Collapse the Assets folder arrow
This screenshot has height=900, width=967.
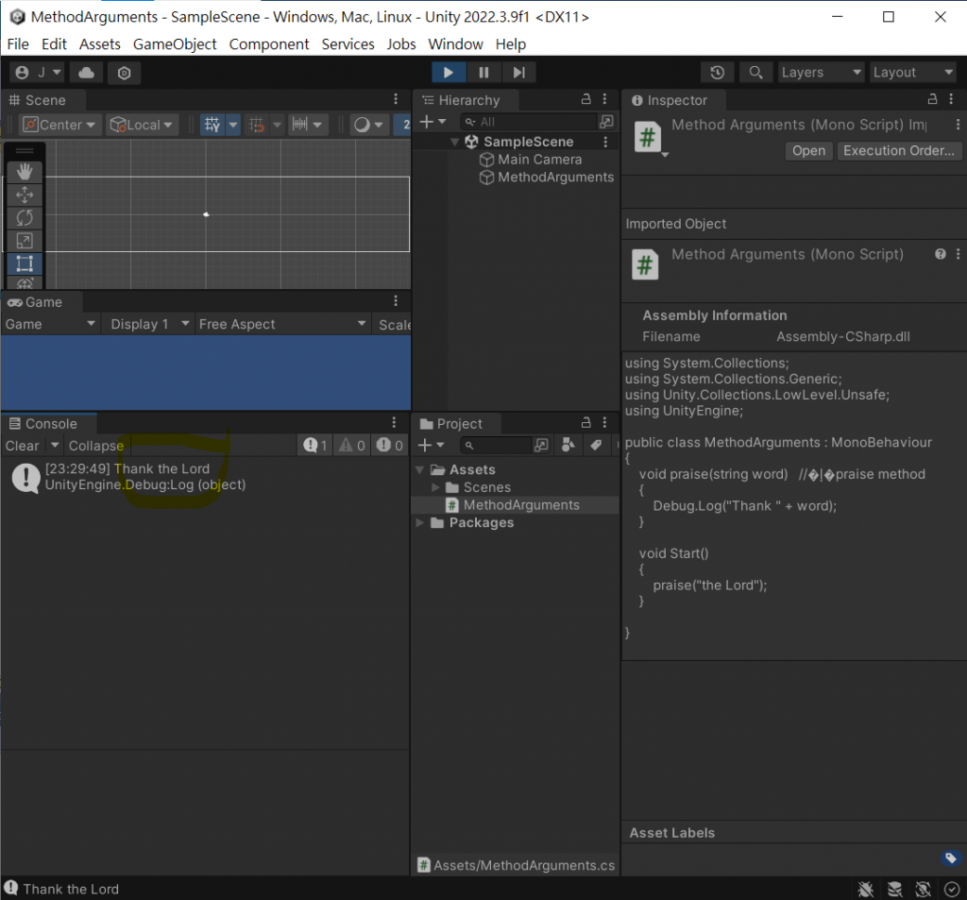click(x=420, y=469)
